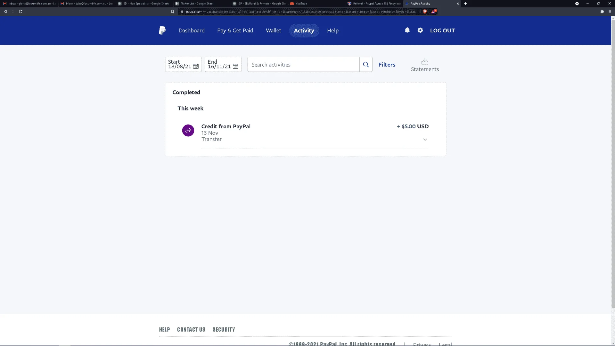Click the This week label
Image resolution: width=615 pixels, height=346 pixels.
(190, 108)
